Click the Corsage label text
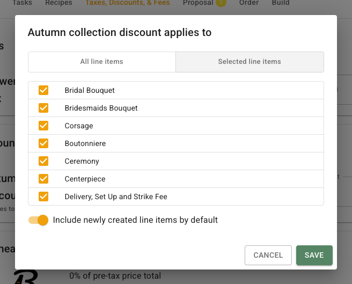The image size is (352, 284). [x=79, y=126]
